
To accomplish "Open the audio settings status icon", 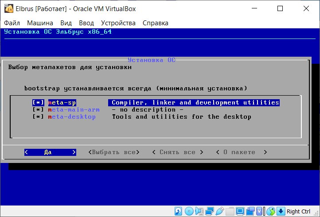I will (199, 211).
